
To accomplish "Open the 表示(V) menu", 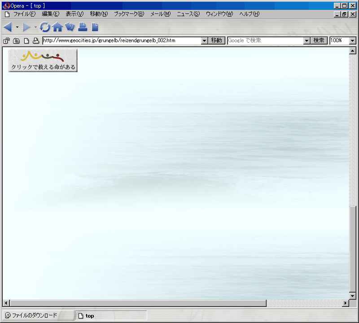I will tap(74, 14).
